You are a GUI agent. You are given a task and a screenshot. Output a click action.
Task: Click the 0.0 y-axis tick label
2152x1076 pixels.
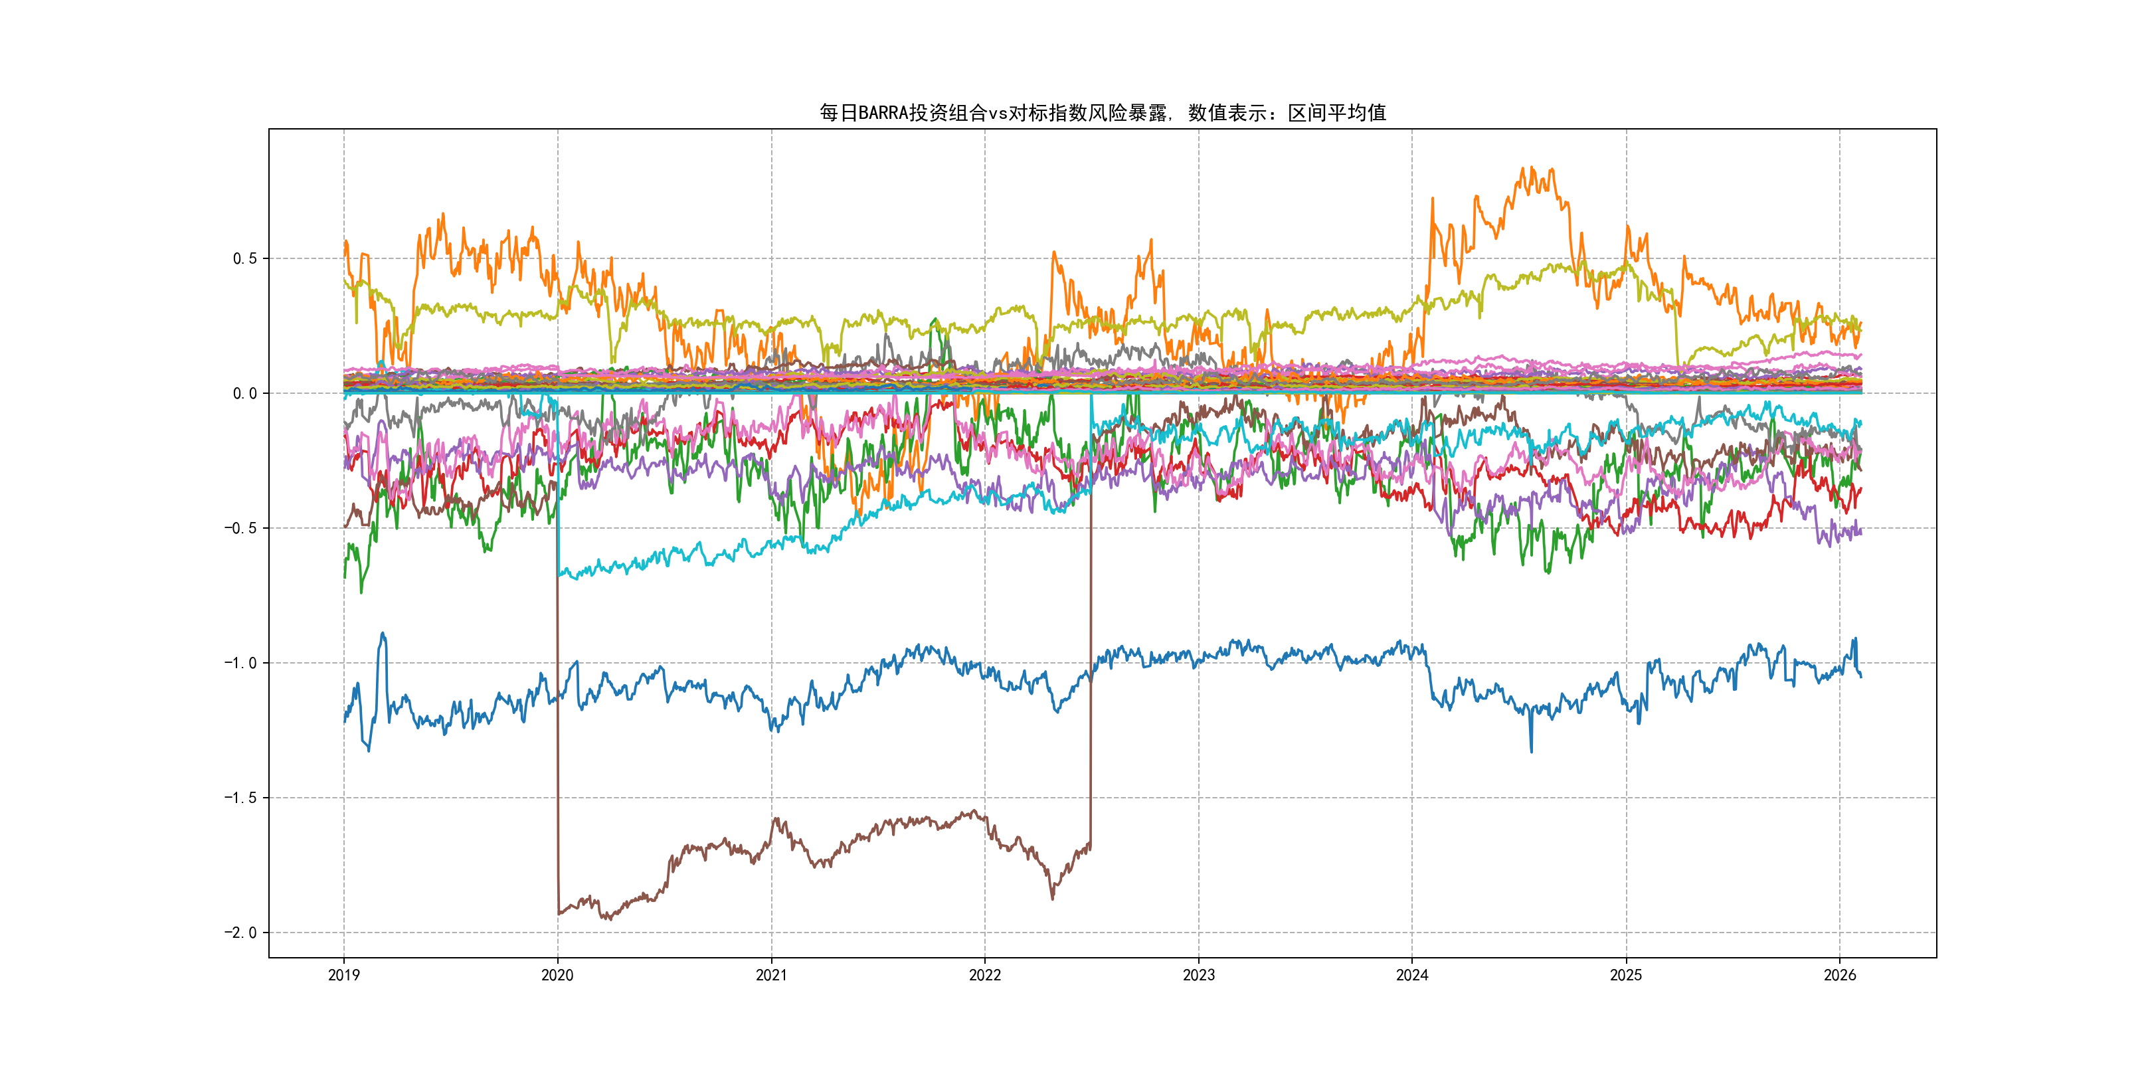(x=244, y=393)
